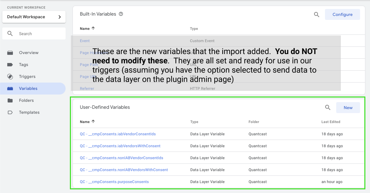
Task: Click the Event built-in variable
Action: click(x=85, y=41)
